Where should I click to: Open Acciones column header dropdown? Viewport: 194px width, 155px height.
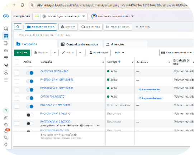[x=169, y=62]
